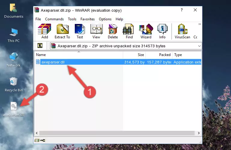Open the File menu
This screenshot has width=231, height=150.
(38, 19)
